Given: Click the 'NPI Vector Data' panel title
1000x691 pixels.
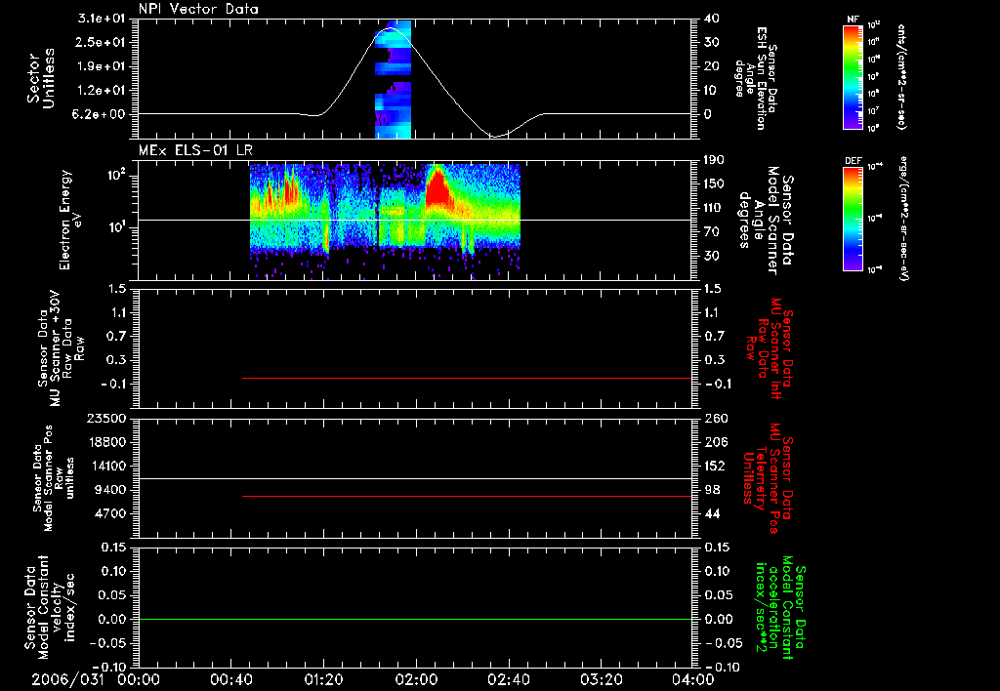Looking at the screenshot, I should pos(199,9).
